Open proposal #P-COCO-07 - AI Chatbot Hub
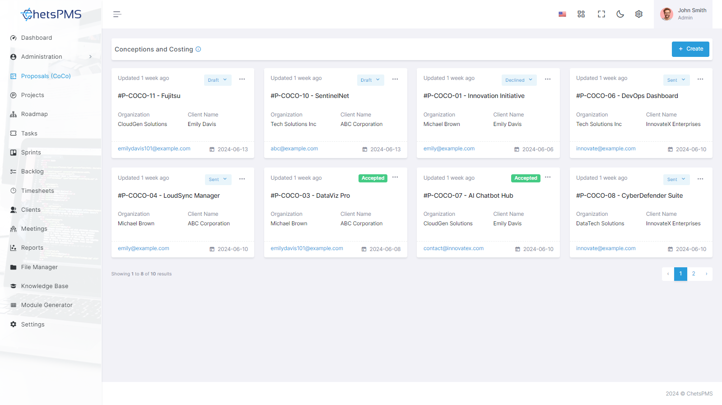Image resolution: width=722 pixels, height=405 pixels. pos(468,196)
